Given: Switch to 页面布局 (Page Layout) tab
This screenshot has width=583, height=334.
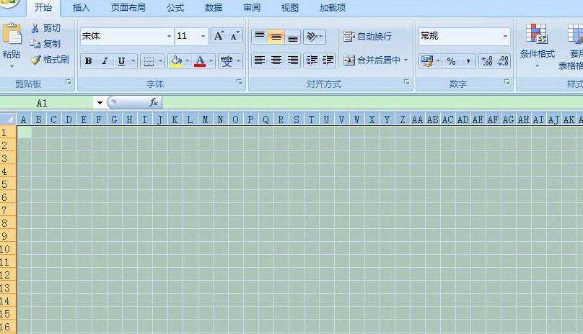Looking at the screenshot, I should coord(128,7).
